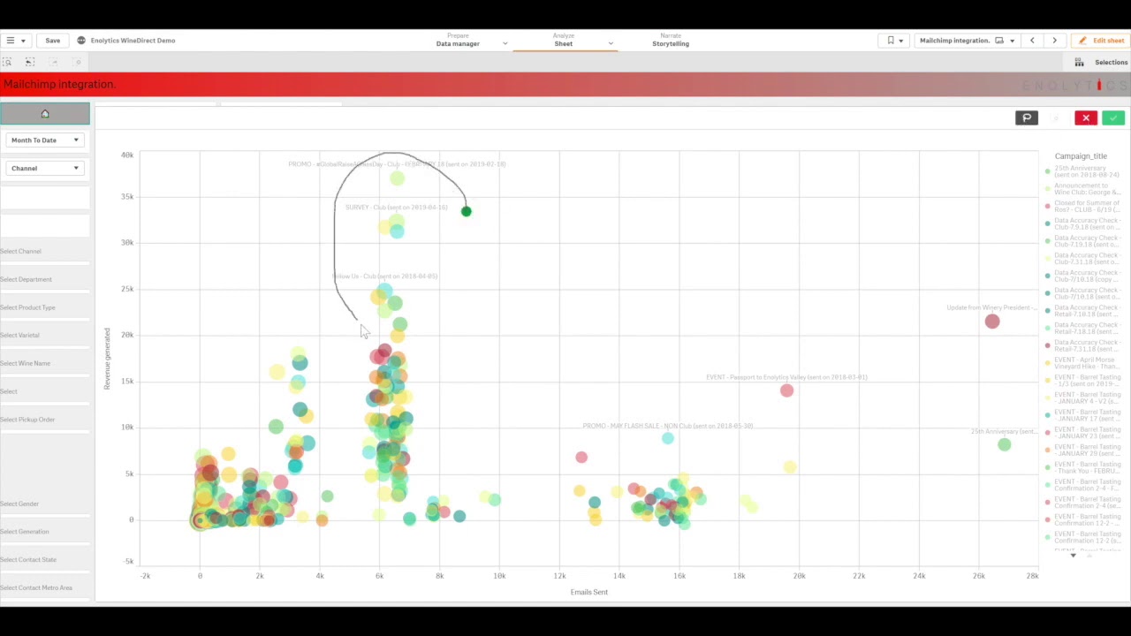Open the Channel dropdown
This screenshot has height=636, width=1131.
coord(45,168)
